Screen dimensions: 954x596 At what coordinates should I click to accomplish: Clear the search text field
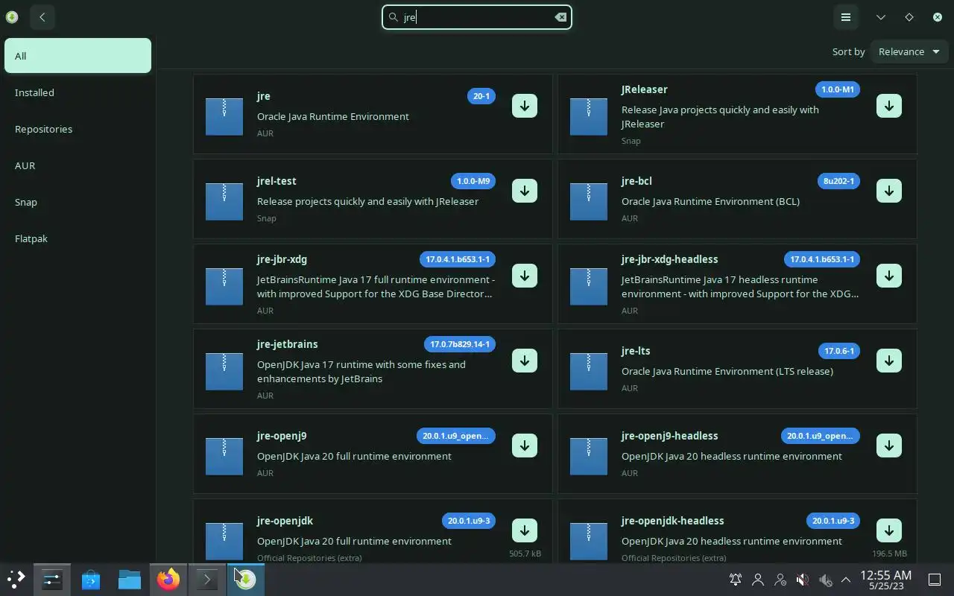(x=560, y=17)
